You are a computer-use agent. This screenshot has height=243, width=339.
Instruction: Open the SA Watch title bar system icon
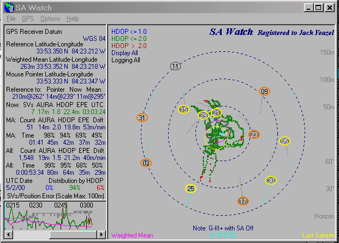point(8,8)
